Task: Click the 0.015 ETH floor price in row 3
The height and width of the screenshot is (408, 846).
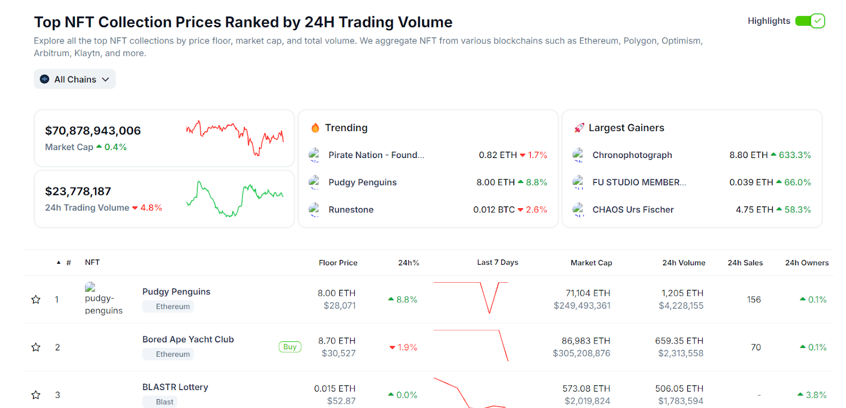Action: 335,388
